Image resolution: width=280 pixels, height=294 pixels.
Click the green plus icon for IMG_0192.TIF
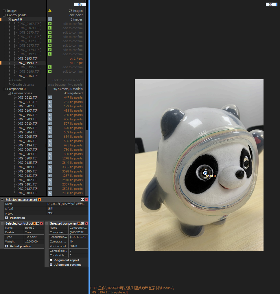[x=50, y=54]
